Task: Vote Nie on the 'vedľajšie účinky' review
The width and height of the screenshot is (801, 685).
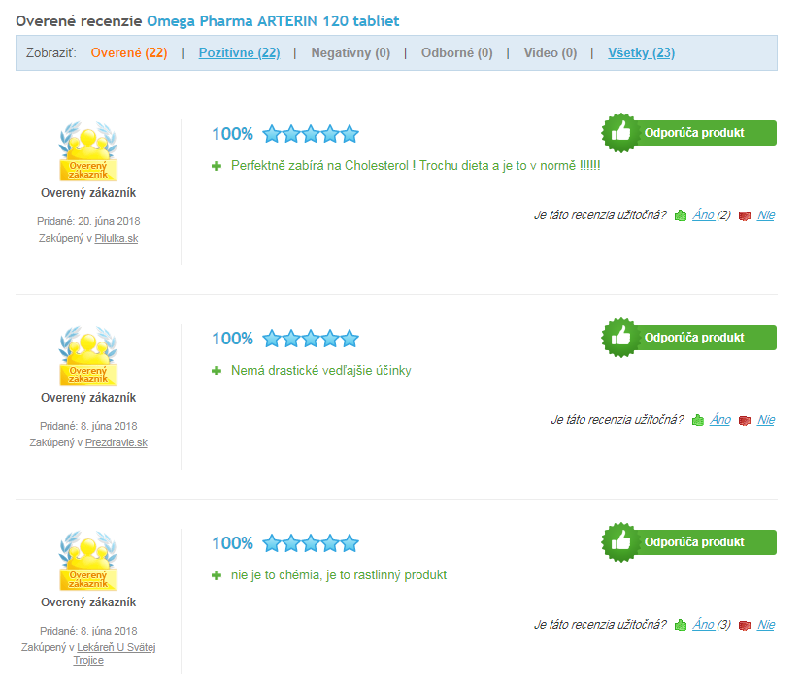Action: tap(766, 420)
